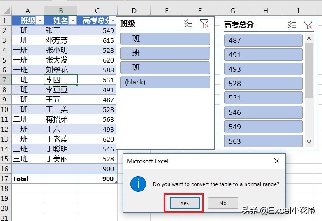Select 491 in the 高考总分 slicer

point(263,54)
